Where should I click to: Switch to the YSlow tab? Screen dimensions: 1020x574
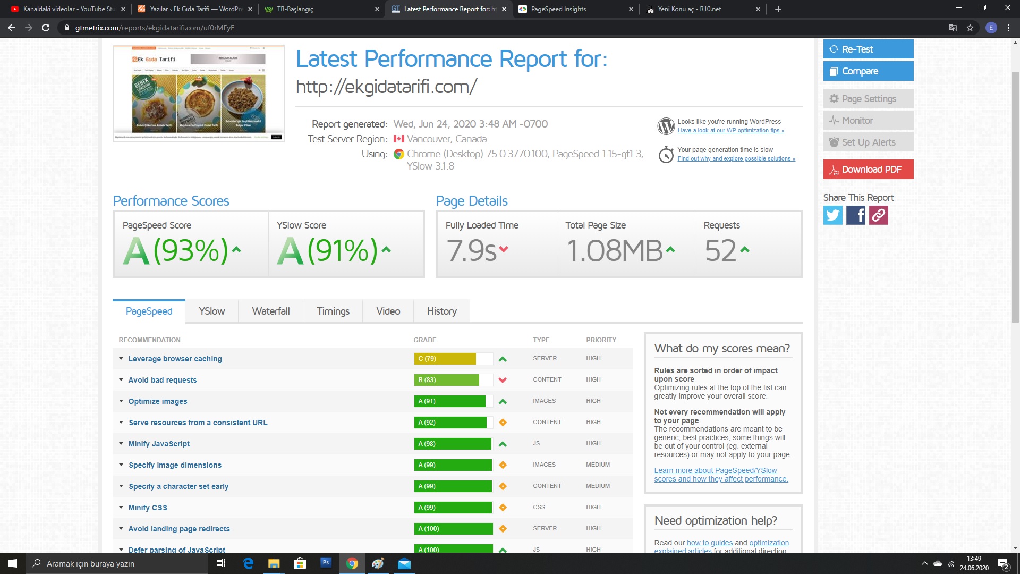211,311
